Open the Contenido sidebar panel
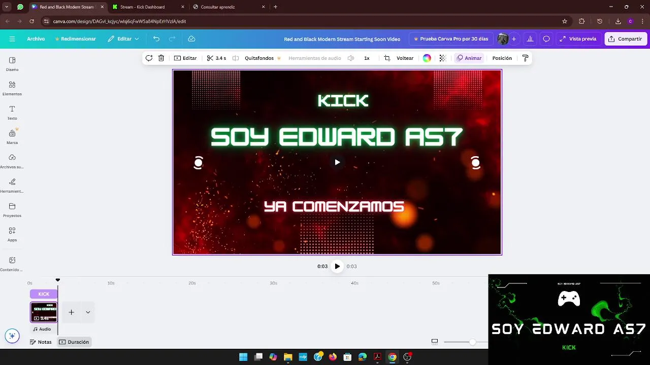The height and width of the screenshot is (365, 650). 12,264
